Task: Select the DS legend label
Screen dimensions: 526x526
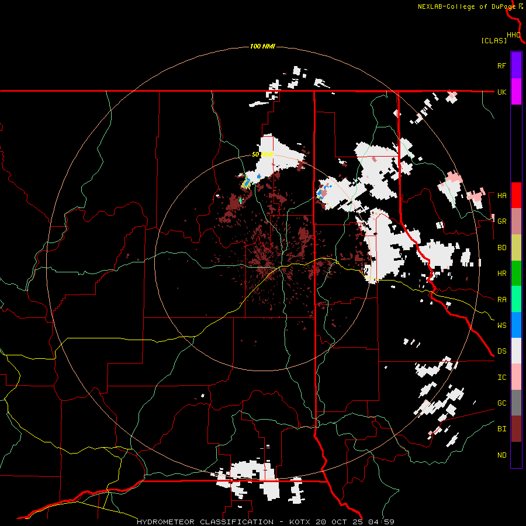Action: pos(501,351)
